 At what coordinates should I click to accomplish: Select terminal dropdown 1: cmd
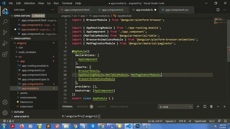click(x=175, y=107)
